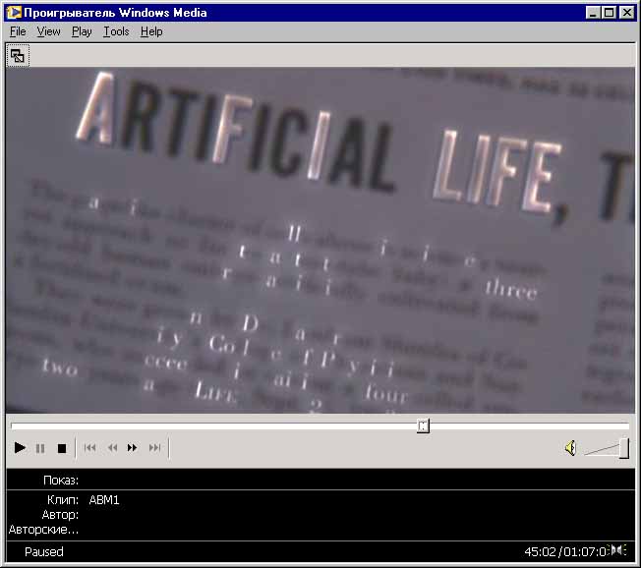Viewport: 641px width, 568px height.
Task: Open the Tools menu
Action: (x=116, y=31)
